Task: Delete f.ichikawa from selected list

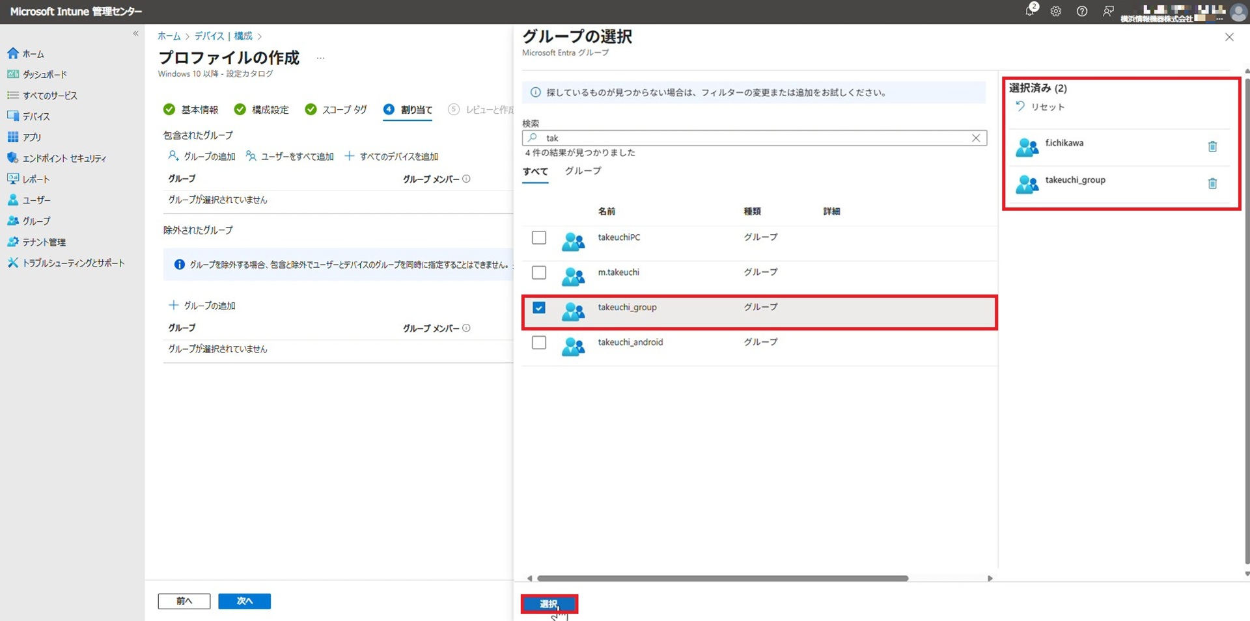Action: [1212, 147]
